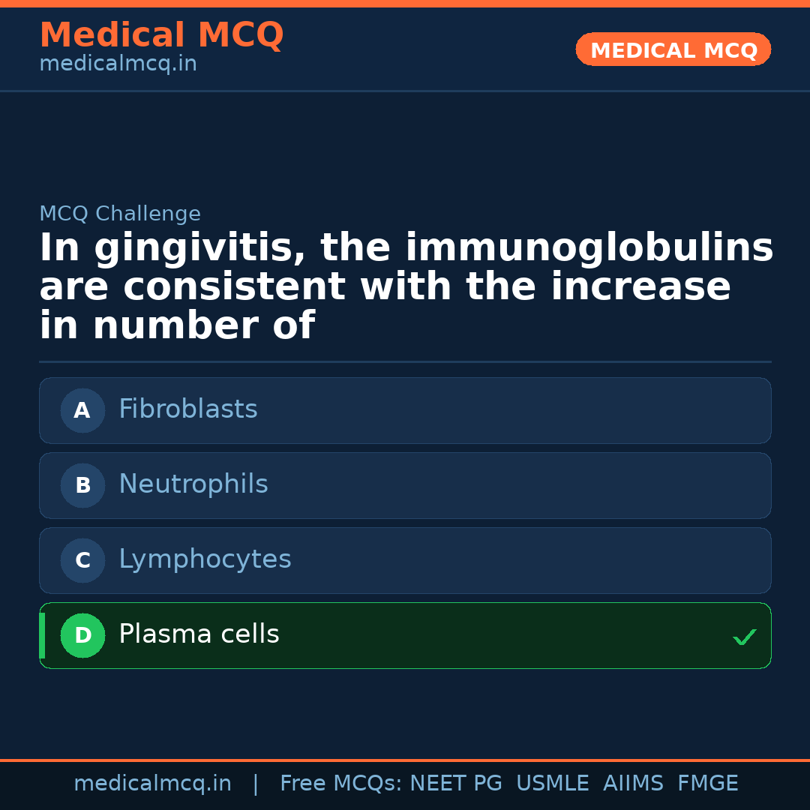The width and height of the screenshot is (810, 810).
Task: Click the green checkmark on Plasma cells
Action: [744, 637]
